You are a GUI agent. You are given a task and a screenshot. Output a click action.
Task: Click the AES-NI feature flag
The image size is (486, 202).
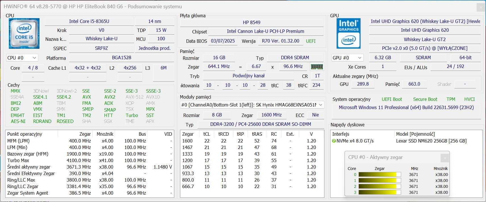18,121
